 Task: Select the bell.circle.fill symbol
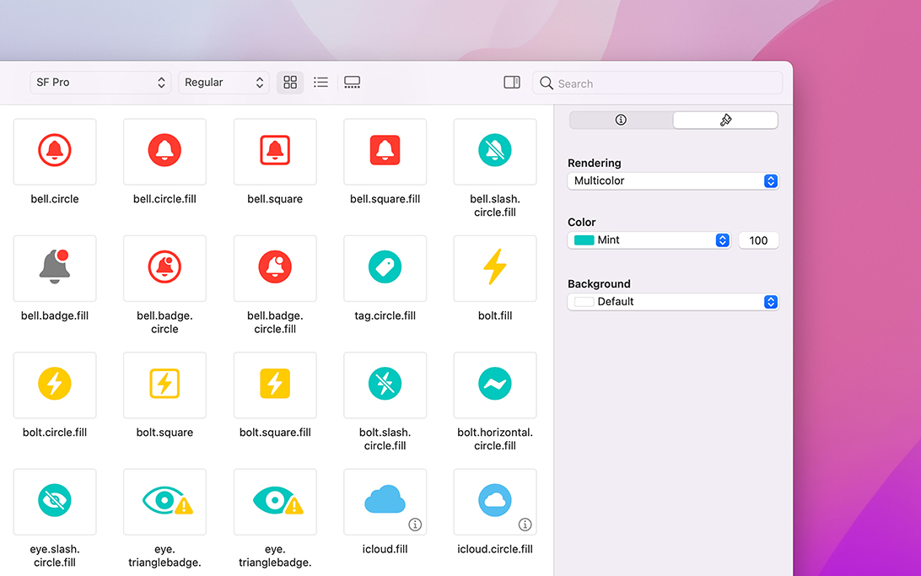pyautogui.click(x=164, y=152)
